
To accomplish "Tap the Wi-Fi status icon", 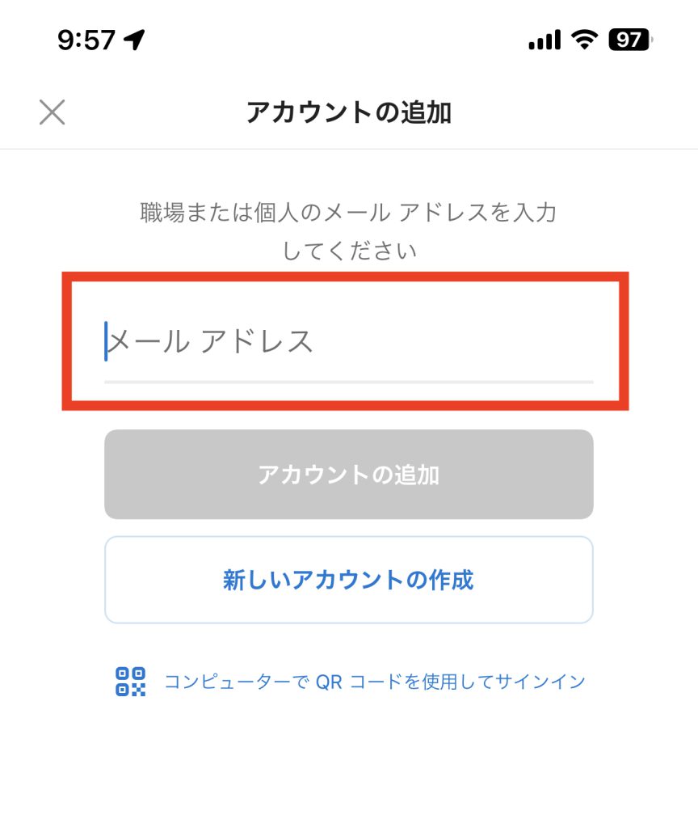I will pos(583,39).
